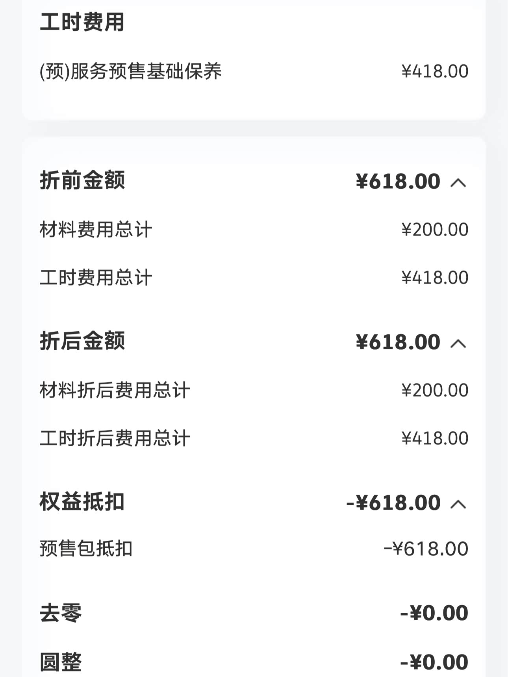This screenshot has height=677, width=508.
Task: Tap the 折前金额 heading label
Action: point(82,181)
